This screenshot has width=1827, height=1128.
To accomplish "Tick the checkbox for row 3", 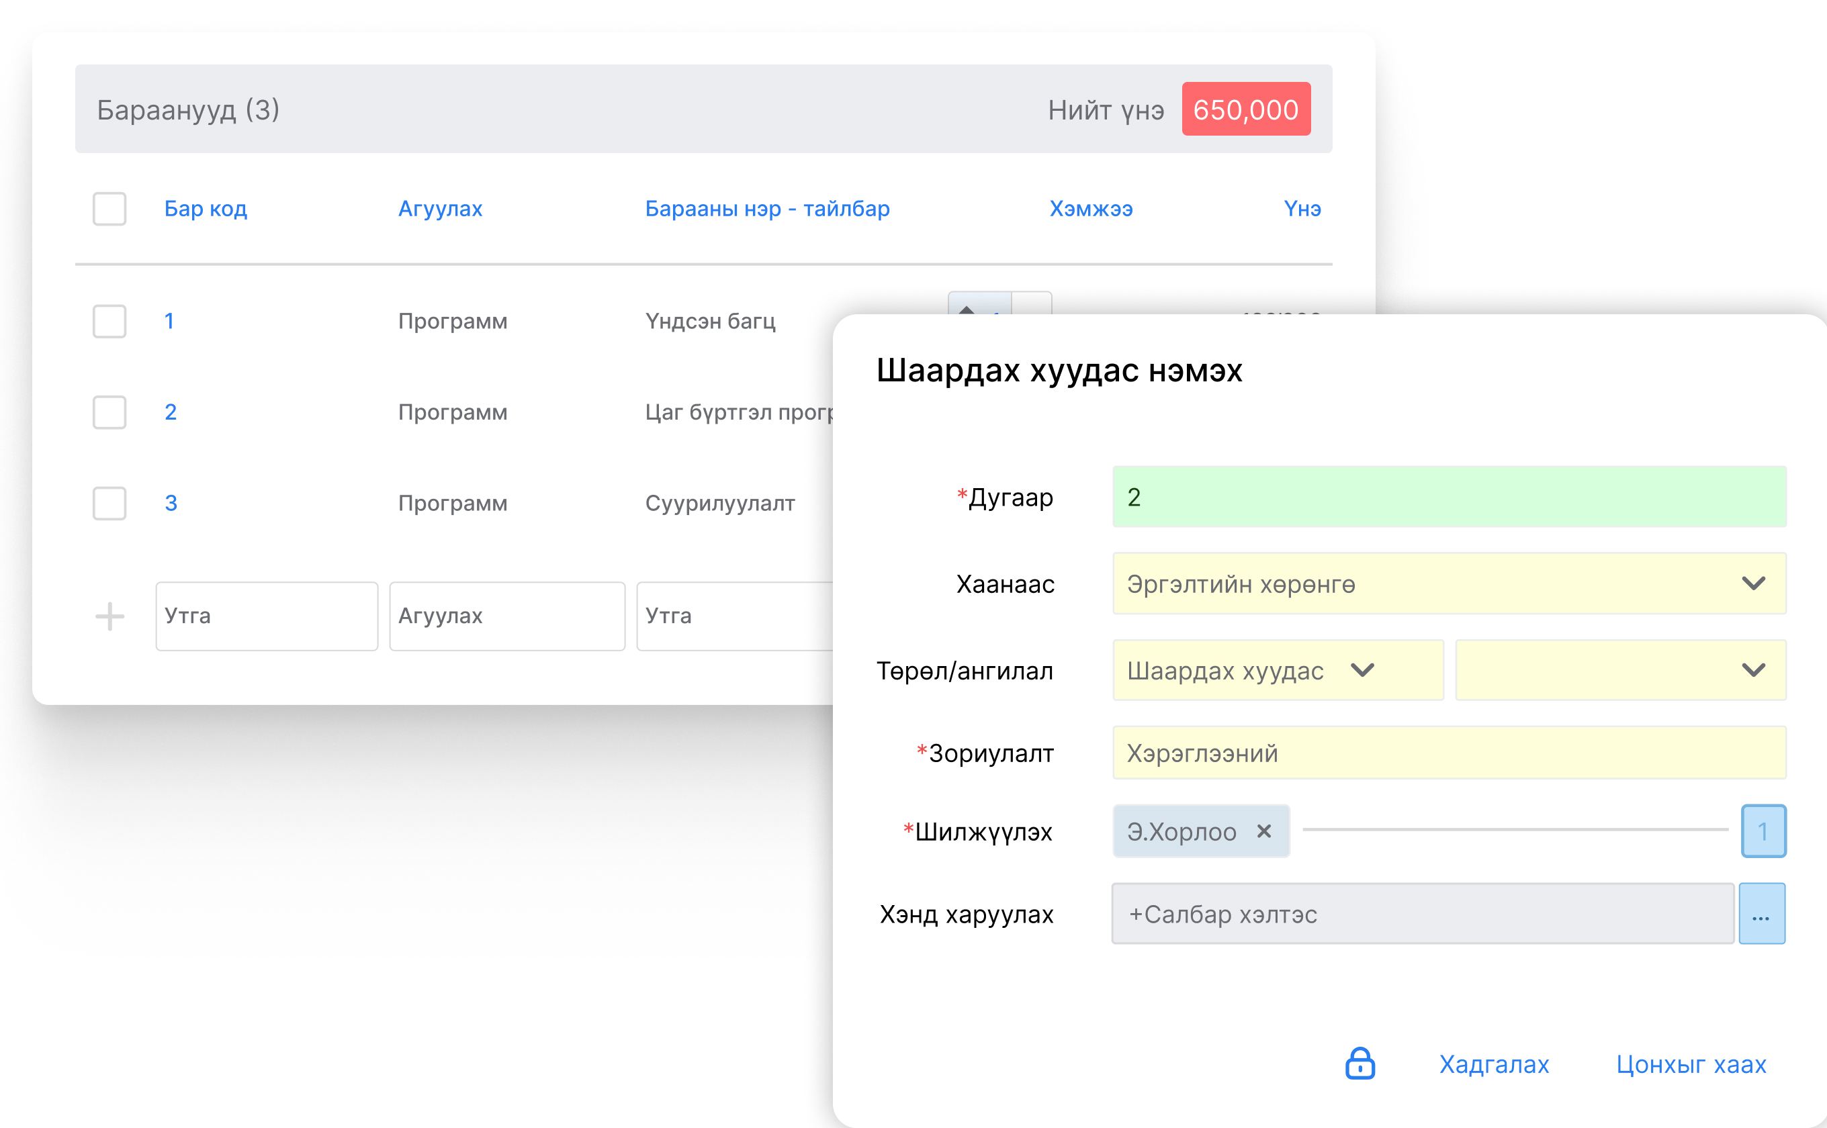I will click(x=109, y=503).
